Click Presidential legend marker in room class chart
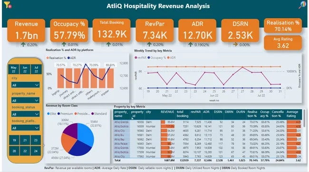309x172 pixels. pos(76,114)
